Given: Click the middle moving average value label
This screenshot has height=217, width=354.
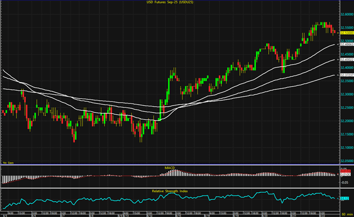Looking at the screenshot, I should pyautogui.click(x=346, y=60).
